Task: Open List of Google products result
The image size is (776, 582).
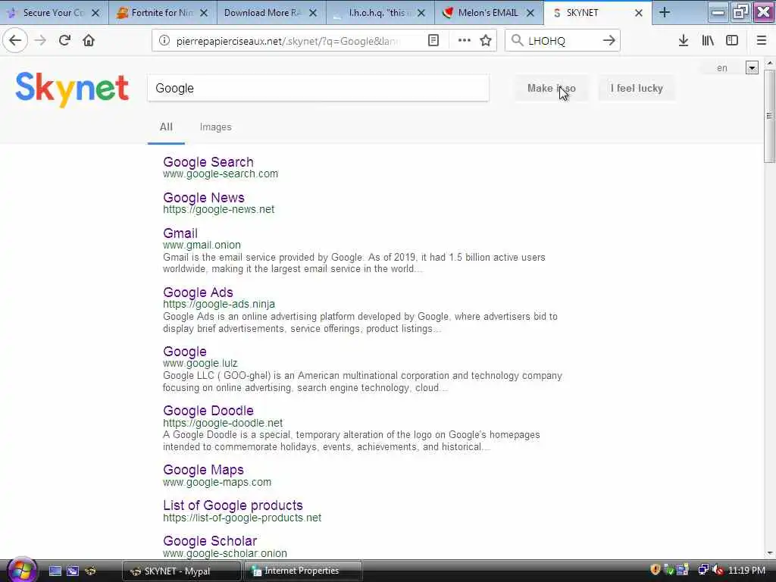Action: [233, 505]
